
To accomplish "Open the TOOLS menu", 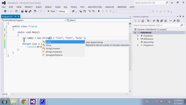I will point(74,7).
